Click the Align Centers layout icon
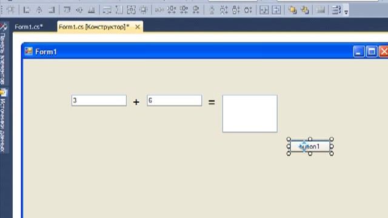The height and width of the screenshot is (218, 388). [39, 10]
